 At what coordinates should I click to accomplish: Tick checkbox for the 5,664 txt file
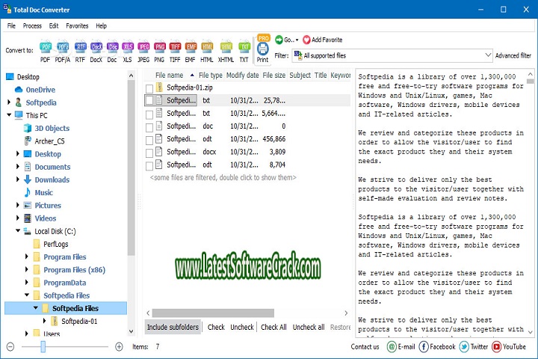(149, 114)
